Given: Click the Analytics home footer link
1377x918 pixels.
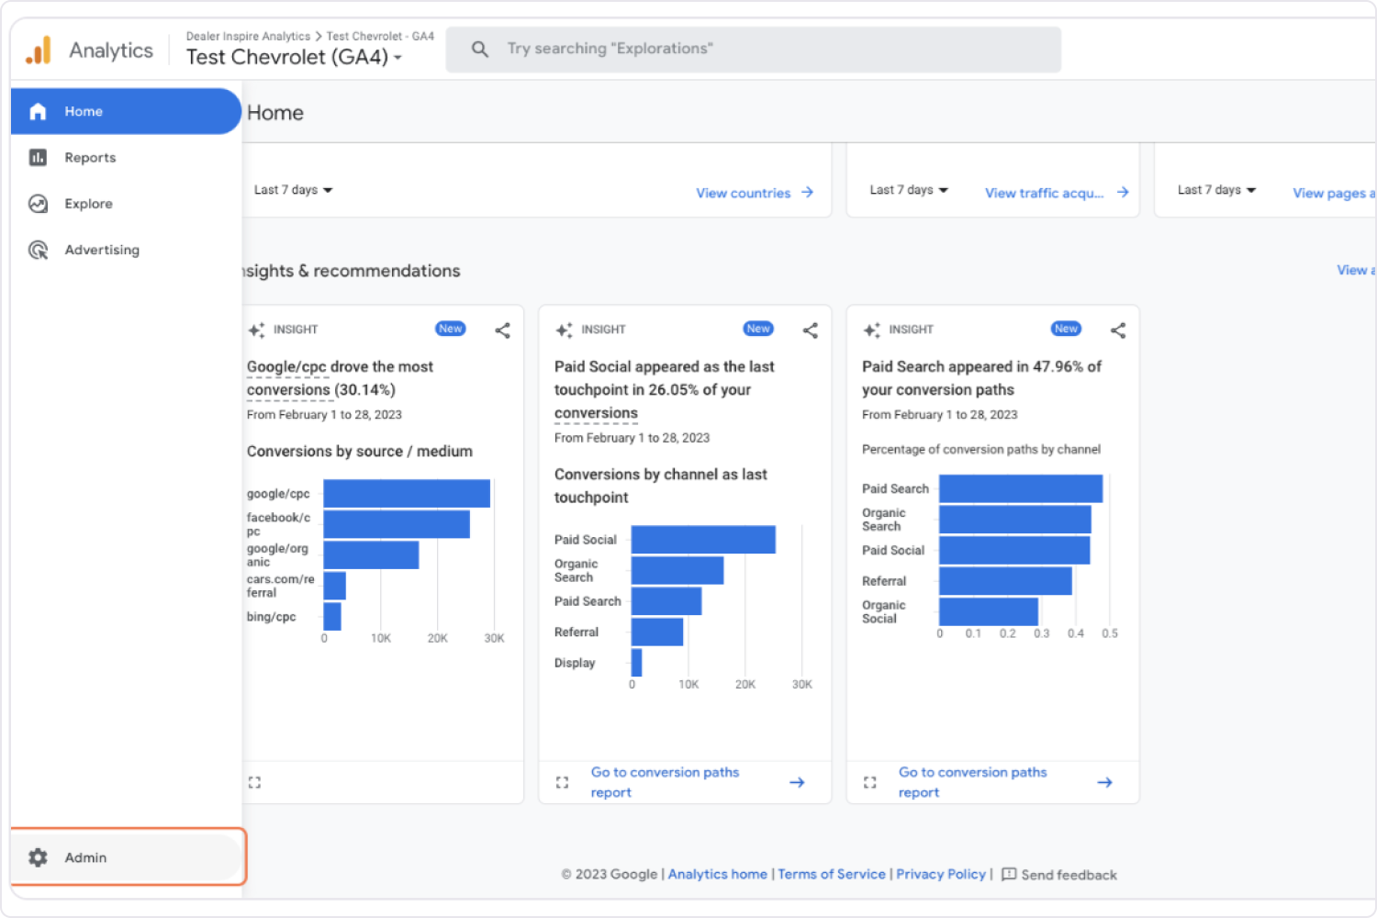Looking at the screenshot, I should pyautogui.click(x=717, y=874).
